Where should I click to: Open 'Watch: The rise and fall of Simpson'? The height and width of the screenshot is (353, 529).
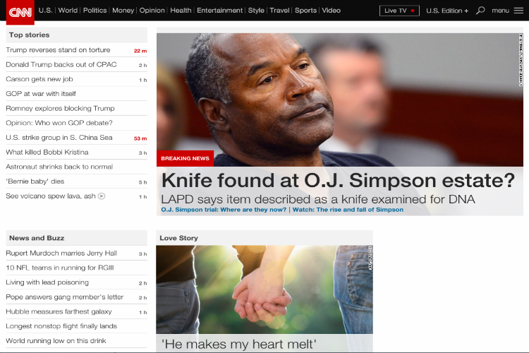point(348,210)
